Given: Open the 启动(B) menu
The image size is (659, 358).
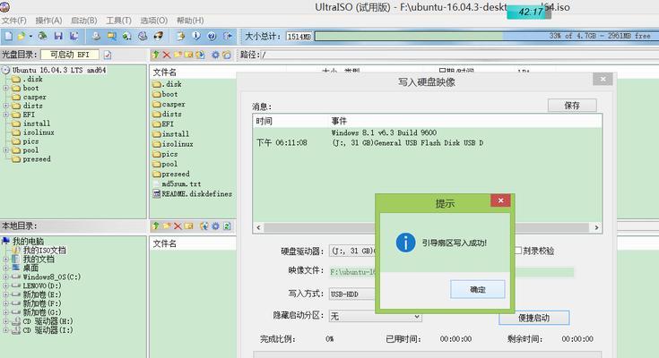Looking at the screenshot, I should pos(84,21).
